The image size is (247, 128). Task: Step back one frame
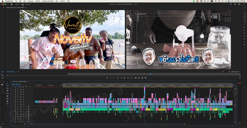(x=121, y=78)
